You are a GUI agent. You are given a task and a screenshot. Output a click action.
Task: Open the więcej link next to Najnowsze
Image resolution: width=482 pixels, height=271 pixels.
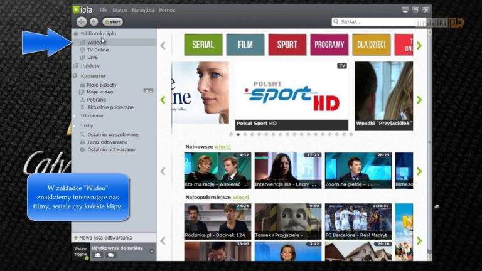(223, 146)
